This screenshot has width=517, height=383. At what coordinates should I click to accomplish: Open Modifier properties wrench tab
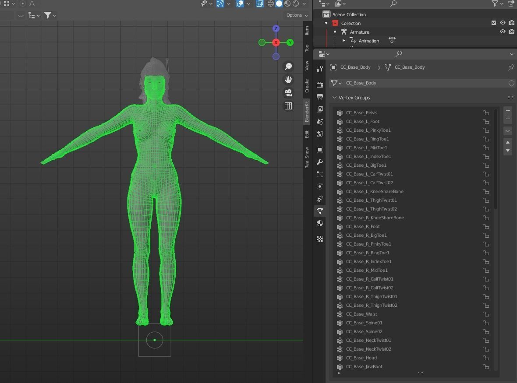320,162
